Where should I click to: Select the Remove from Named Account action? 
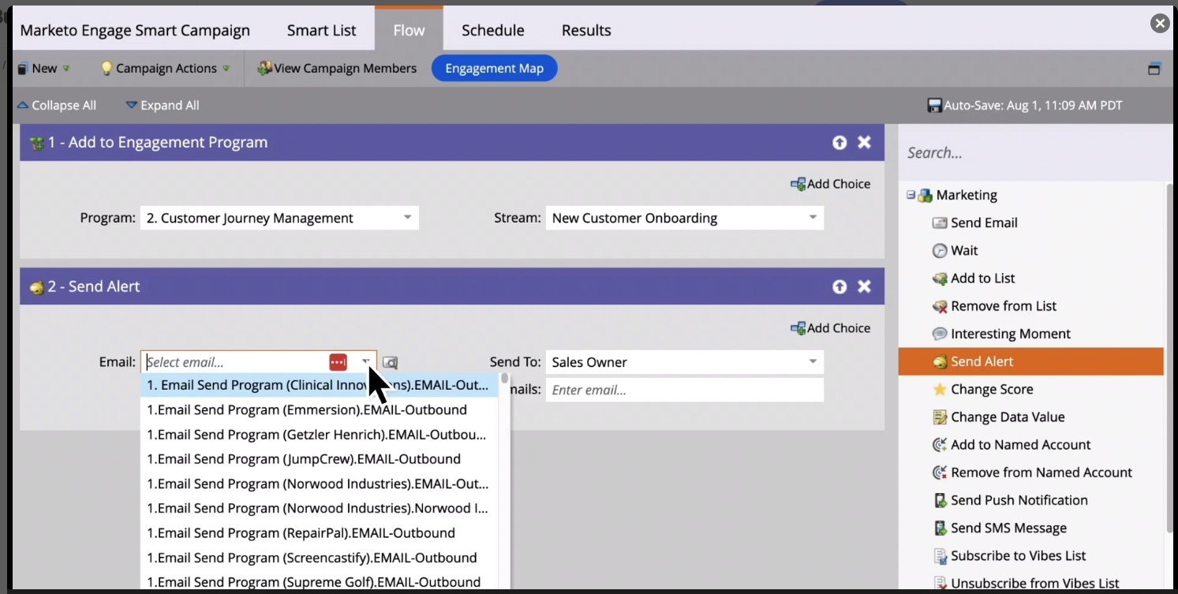click(1032, 473)
